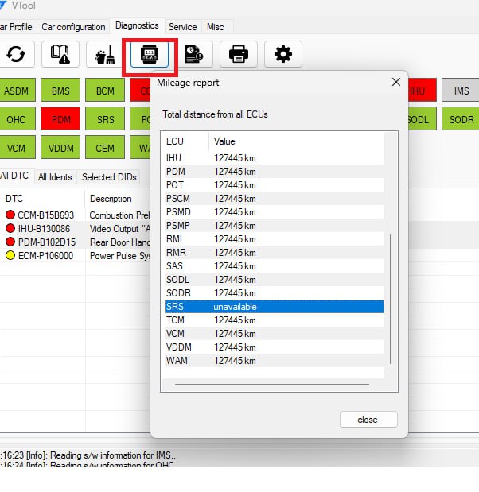Open the DTC help book icon

[60, 54]
